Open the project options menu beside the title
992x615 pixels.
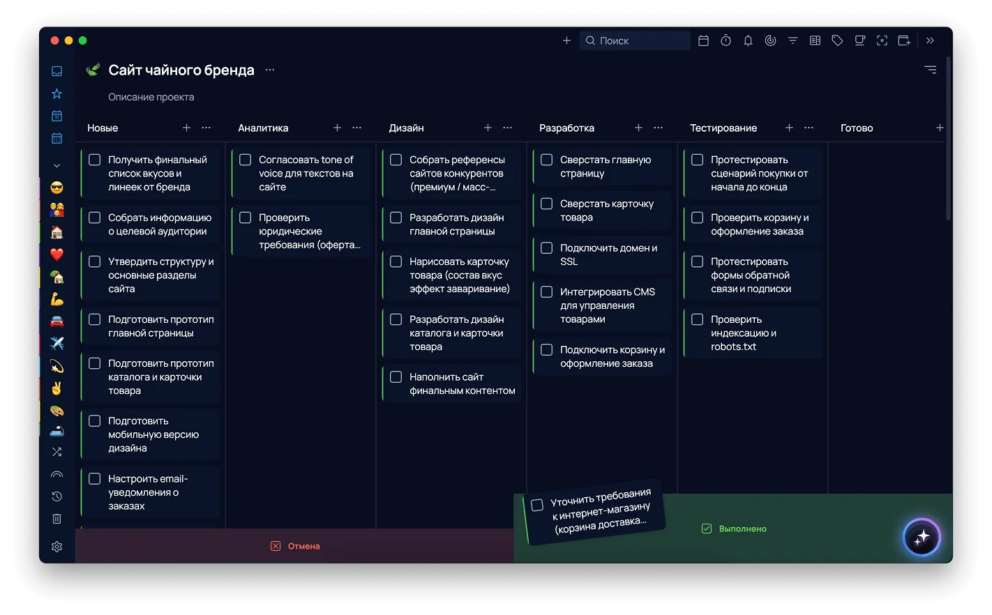[270, 70]
